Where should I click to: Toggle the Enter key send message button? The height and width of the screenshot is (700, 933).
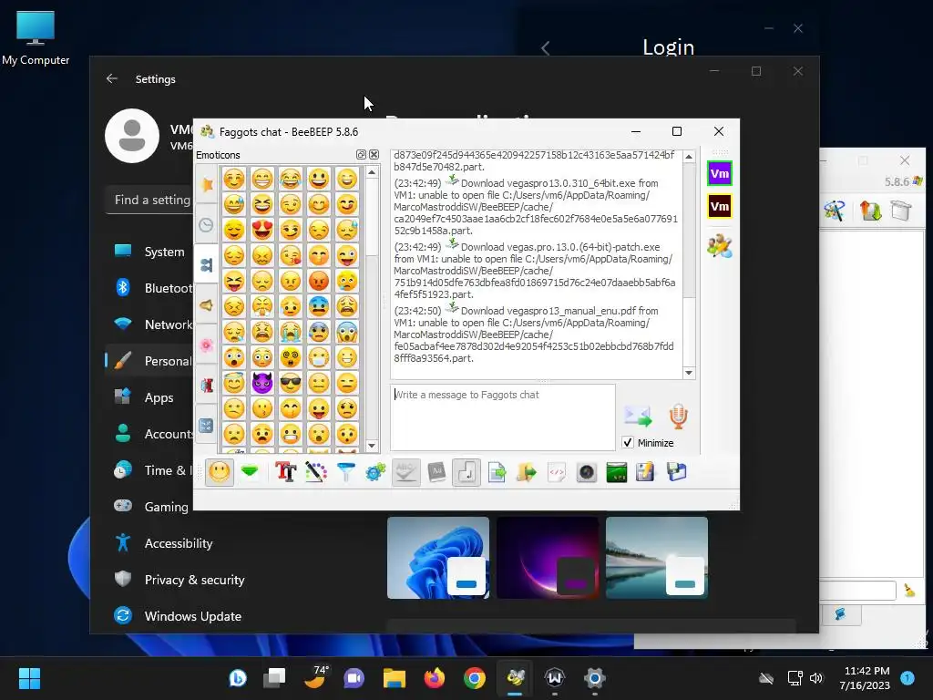coord(466,473)
